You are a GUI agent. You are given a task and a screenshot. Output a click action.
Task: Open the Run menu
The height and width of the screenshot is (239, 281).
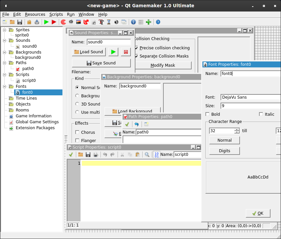[71, 14]
